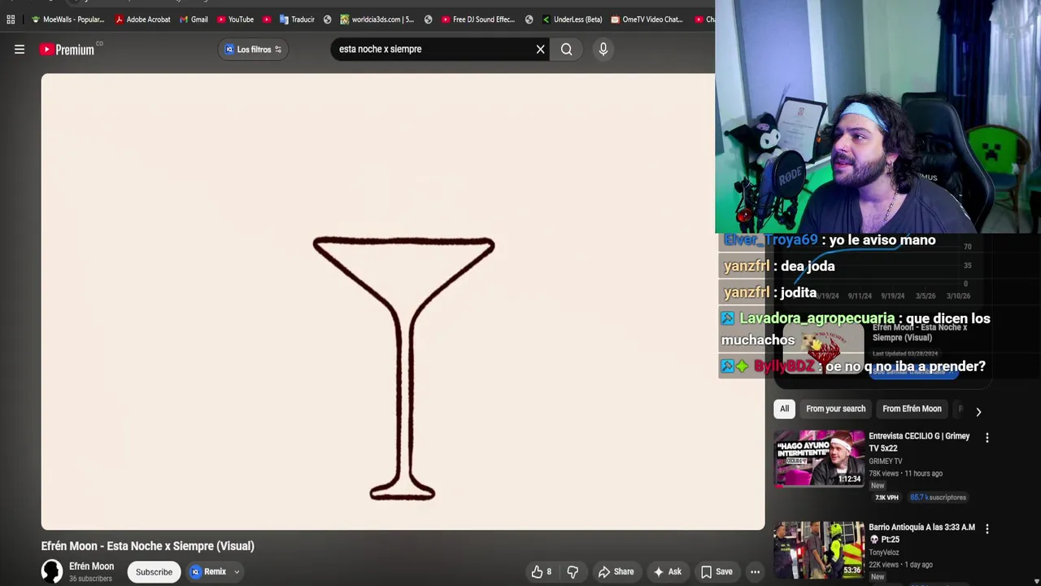This screenshot has width=1041, height=586.
Task: Start voice search with the microphone
Action: click(x=603, y=50)
